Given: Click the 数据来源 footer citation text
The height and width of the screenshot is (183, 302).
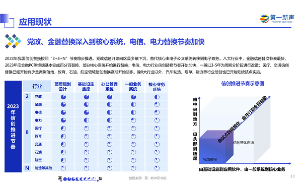Looking at the screenshot, I should (x=147, y=178).
